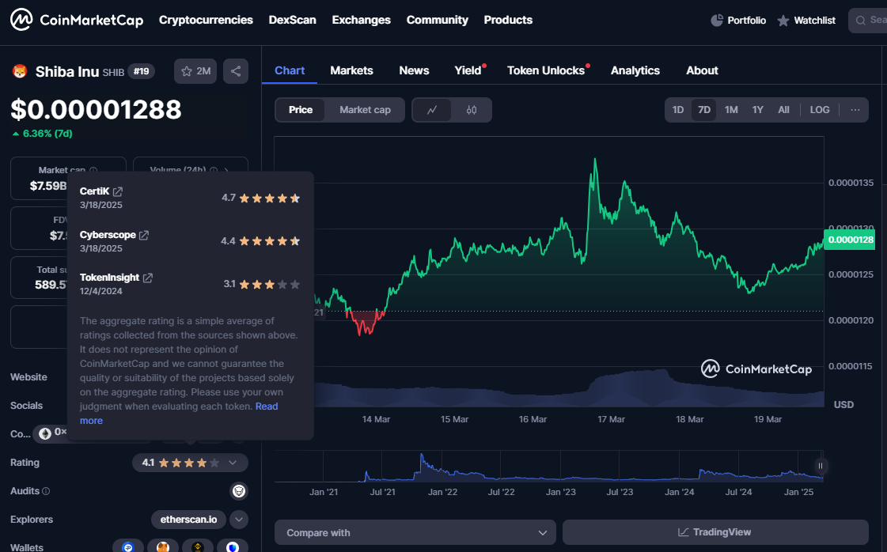The width and height of the screenshot is (887, 552).
Task: Switch to the Token Unlocks tab
Action: 546,70
